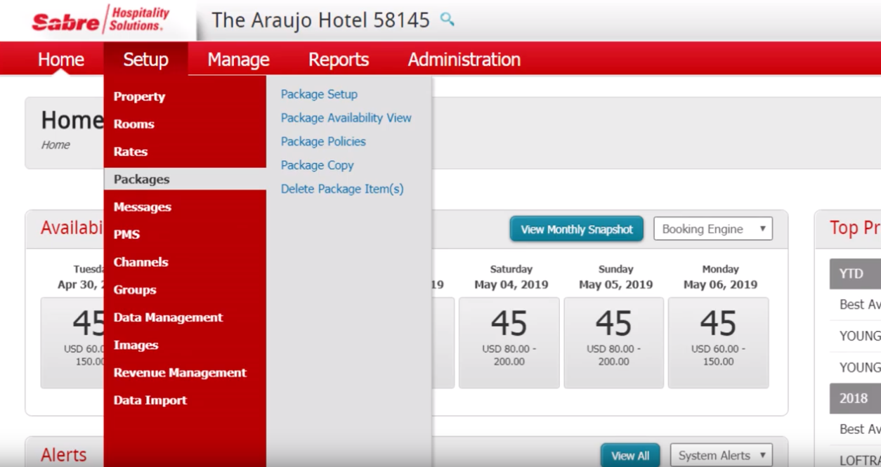
Task: Click the View All alerts button
Action: (630, 455)
